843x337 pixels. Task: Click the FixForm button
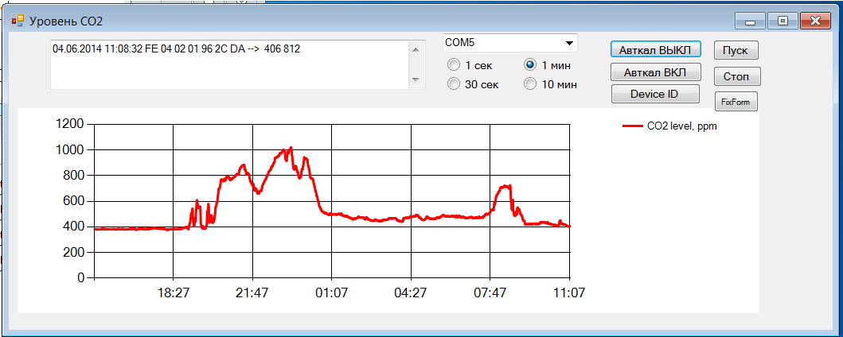736,102
